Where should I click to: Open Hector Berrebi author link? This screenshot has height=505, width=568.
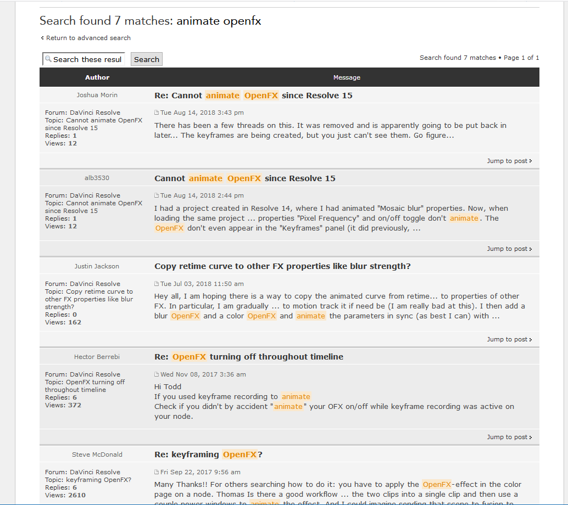tap(97, 357)
